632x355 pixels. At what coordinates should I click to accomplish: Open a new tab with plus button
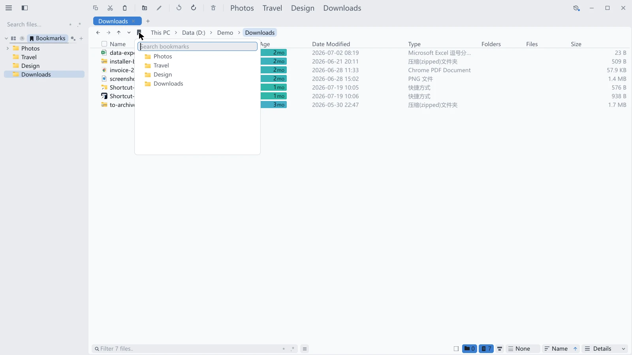click(148, 21)
